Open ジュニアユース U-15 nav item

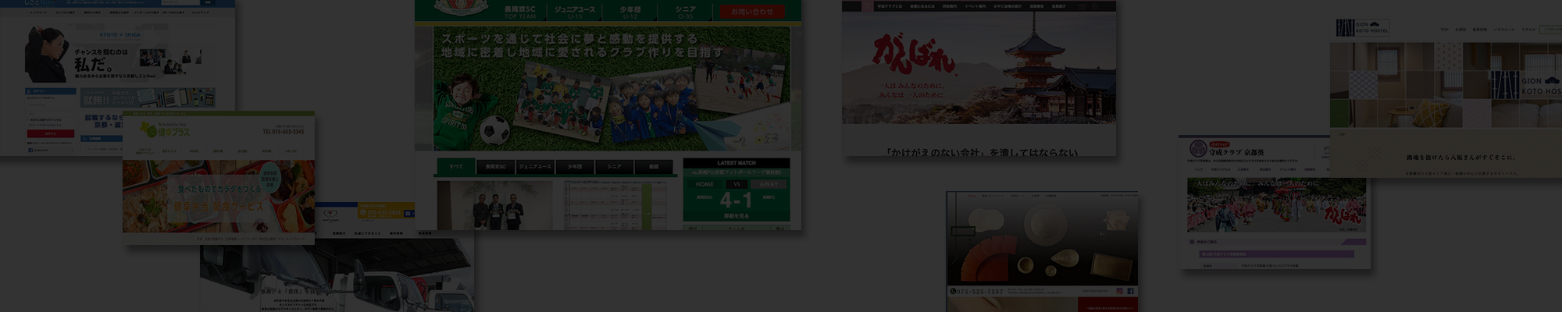(x=575, y=12)
